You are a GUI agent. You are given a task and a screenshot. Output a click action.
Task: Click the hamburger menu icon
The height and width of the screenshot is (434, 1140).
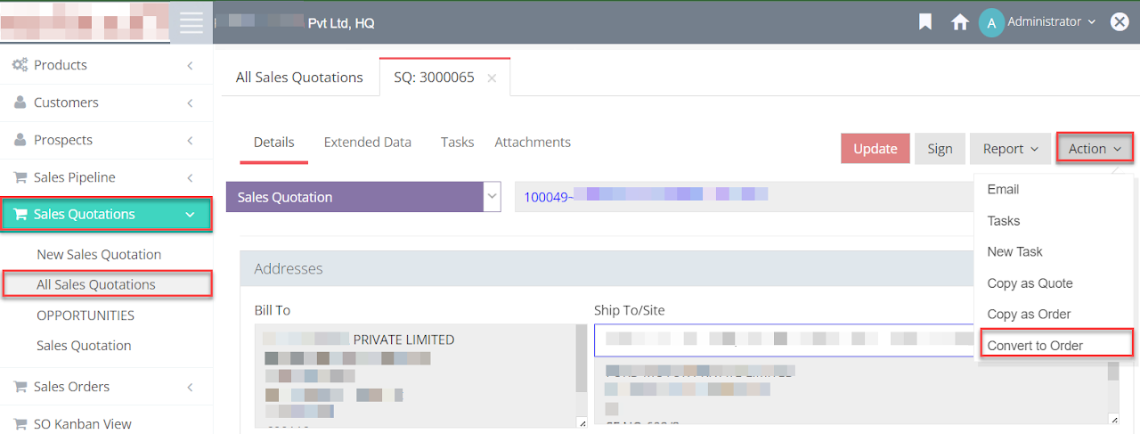click(x=191, y=22)
